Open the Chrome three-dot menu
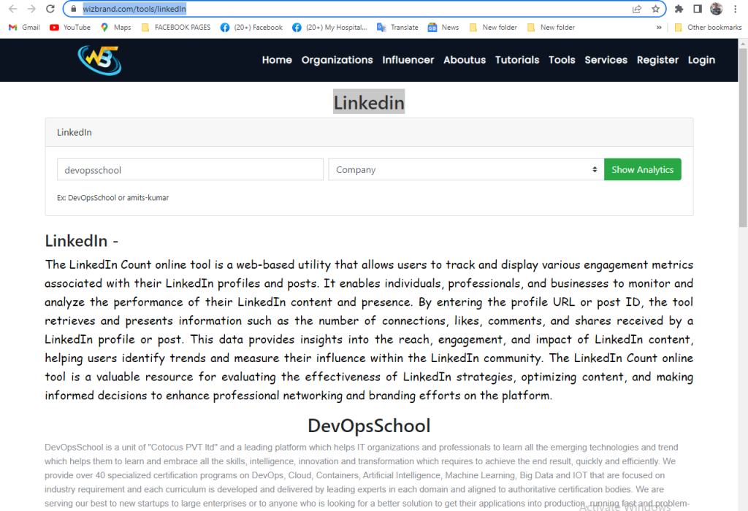Image resolution: width=748 pixels, height=511 pixels. (x=736, y=9)
